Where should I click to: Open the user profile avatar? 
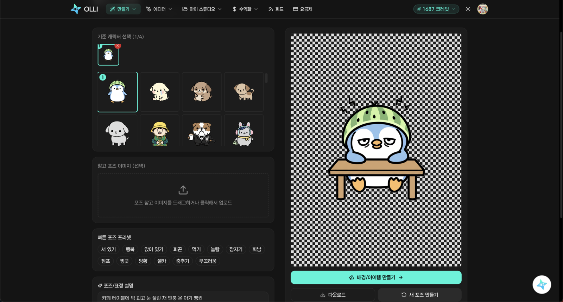tap(482, 9)
